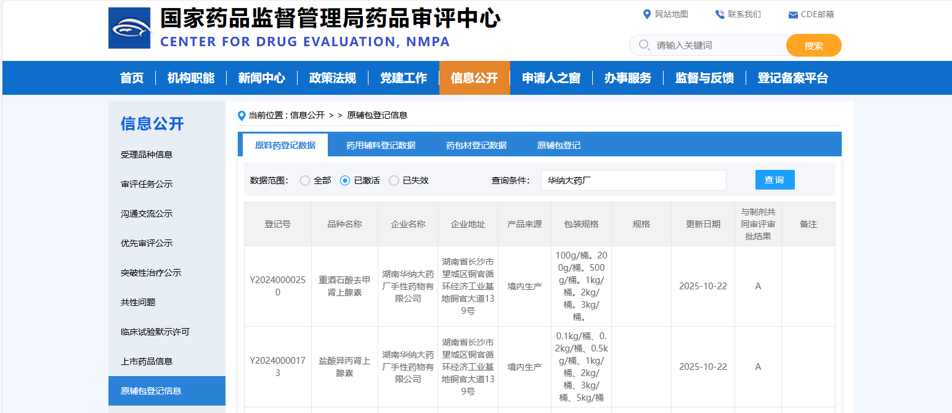This screenshot has width=952, height=413.
Task: Click the 网站地图 map pin icon
Action: tap(647, 14)
